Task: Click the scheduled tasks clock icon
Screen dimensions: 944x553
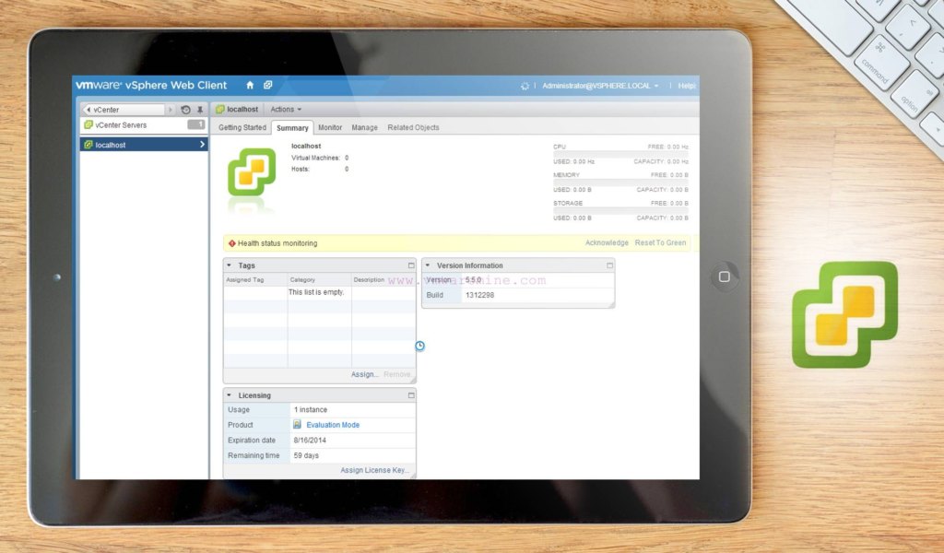Action: click(419, 346)
